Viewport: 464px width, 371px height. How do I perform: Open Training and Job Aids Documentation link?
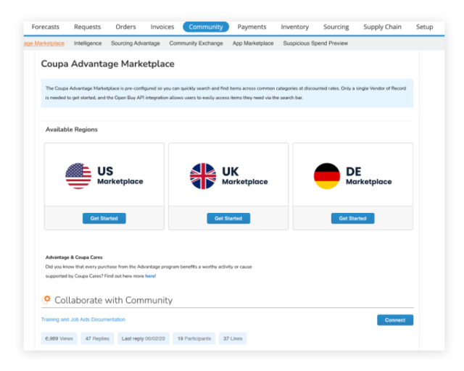[x=83, y=320]
